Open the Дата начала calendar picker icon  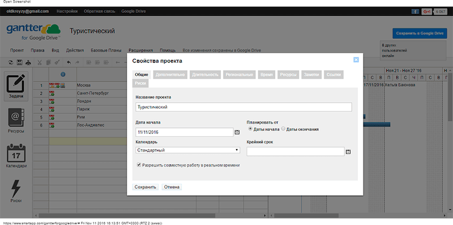tap(237, 132)
